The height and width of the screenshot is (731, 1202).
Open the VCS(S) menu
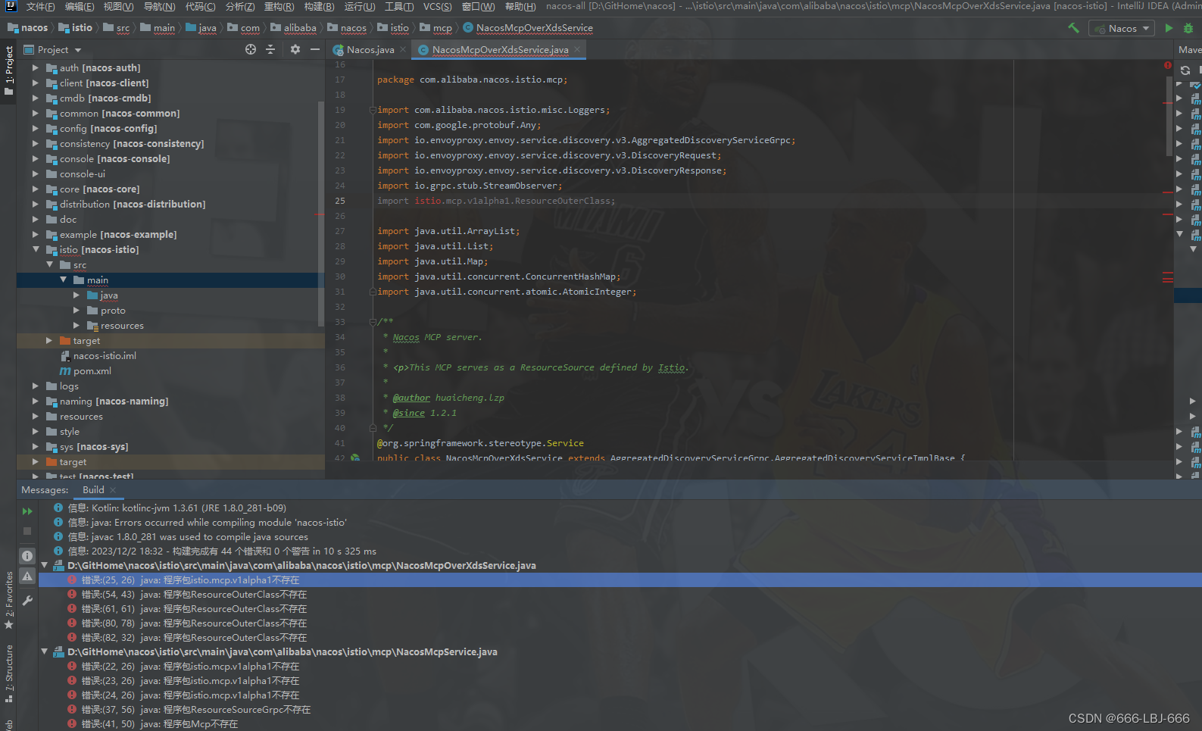click(x=438, y=6)
